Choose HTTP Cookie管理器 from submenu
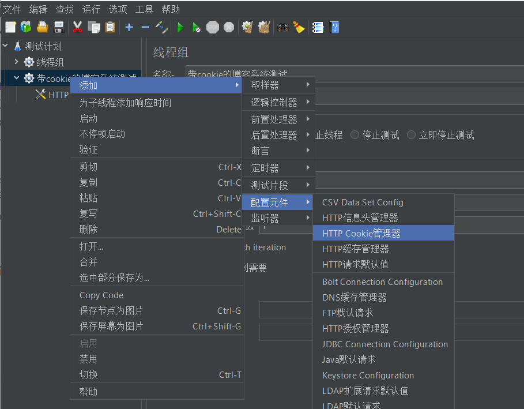Screen dimensions: 524x409 (x=384, y=232)
